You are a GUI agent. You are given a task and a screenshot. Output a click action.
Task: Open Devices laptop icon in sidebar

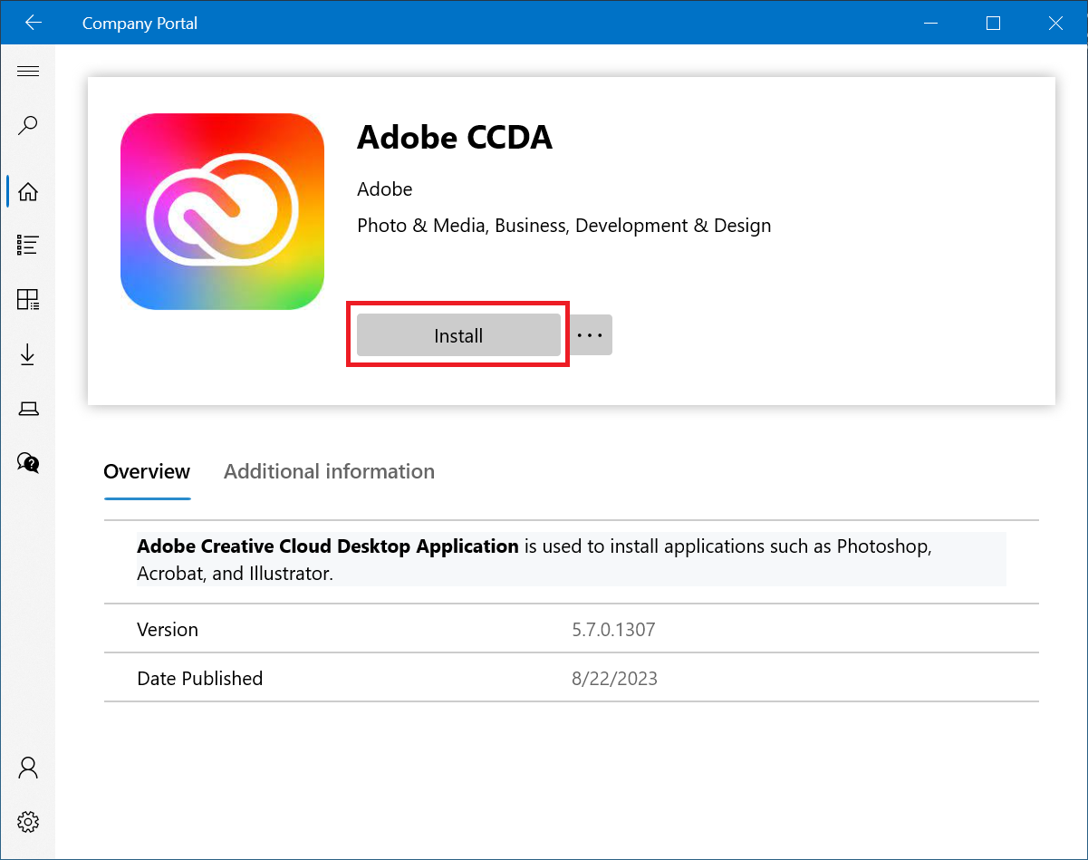pyautogui.click(x=28, y=409)
